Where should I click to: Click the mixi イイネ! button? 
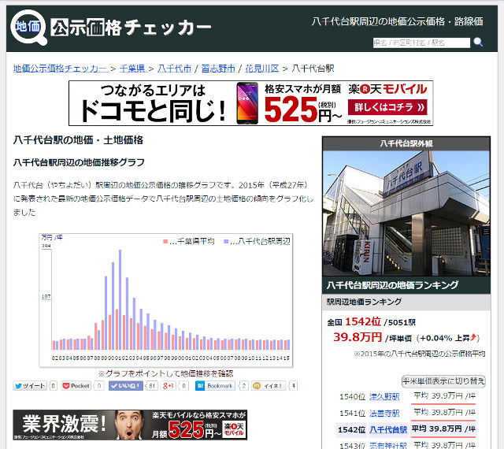(x=269, y=386)
